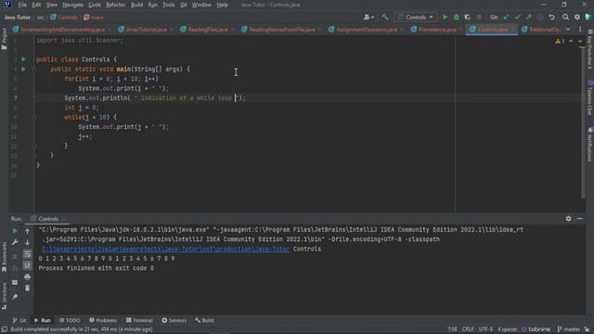
Task: Print console output with printer icon
Action: pos(27,276)
